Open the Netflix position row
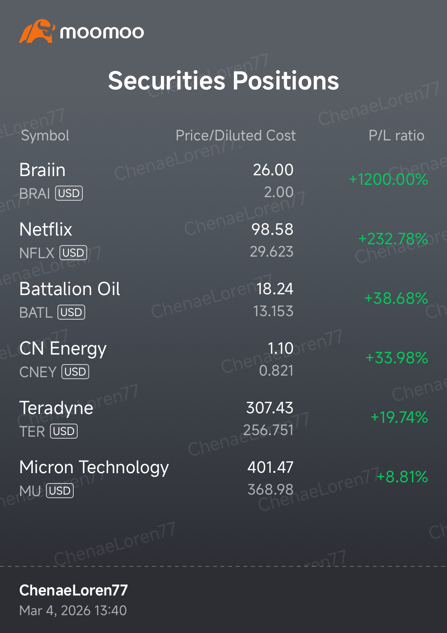 [223, 241]
